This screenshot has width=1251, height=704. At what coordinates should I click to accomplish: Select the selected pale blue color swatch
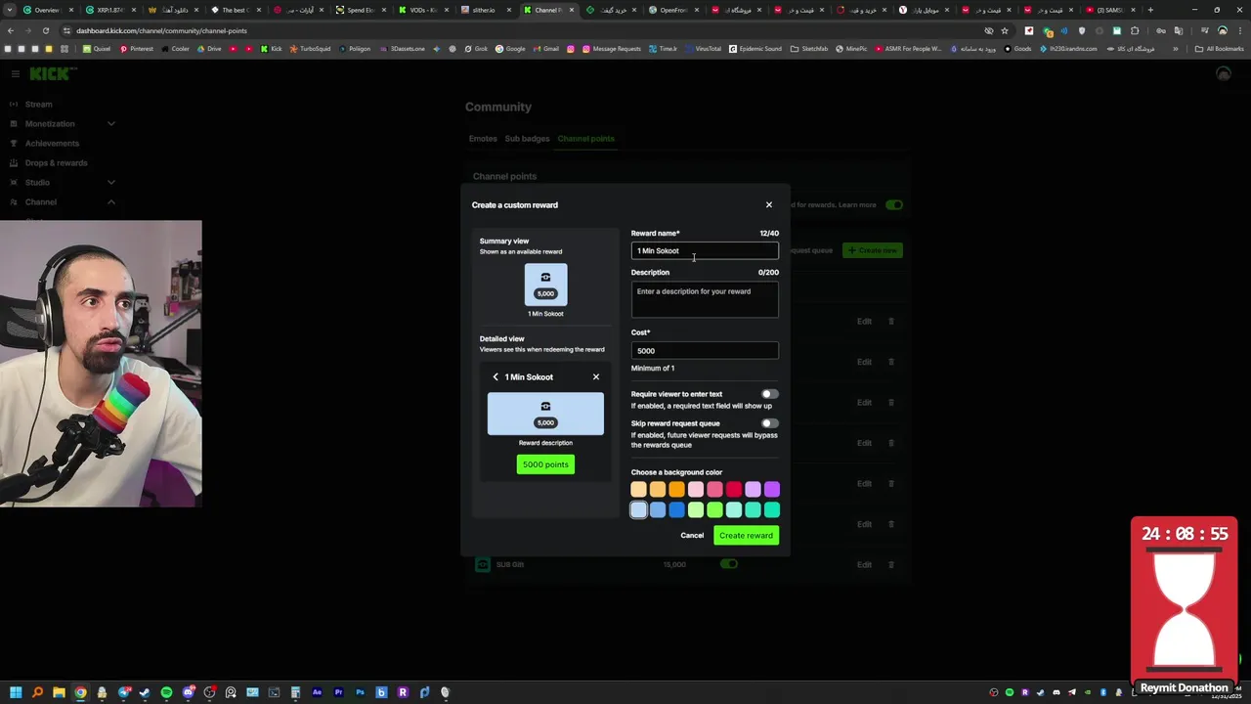(638, 509)
